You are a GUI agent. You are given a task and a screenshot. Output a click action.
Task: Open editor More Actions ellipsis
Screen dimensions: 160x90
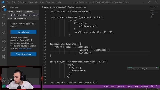[x=156, y=7]
